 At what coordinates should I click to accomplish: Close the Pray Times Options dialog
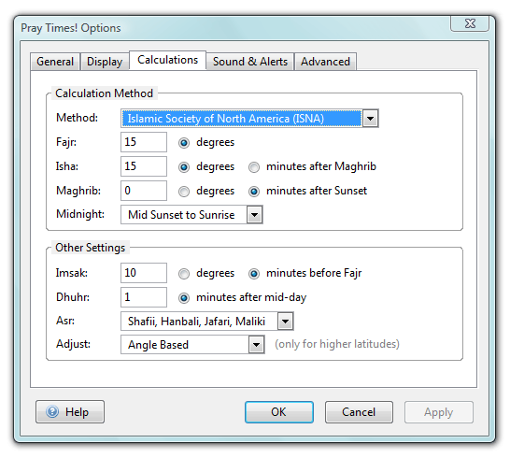[470, 23]
